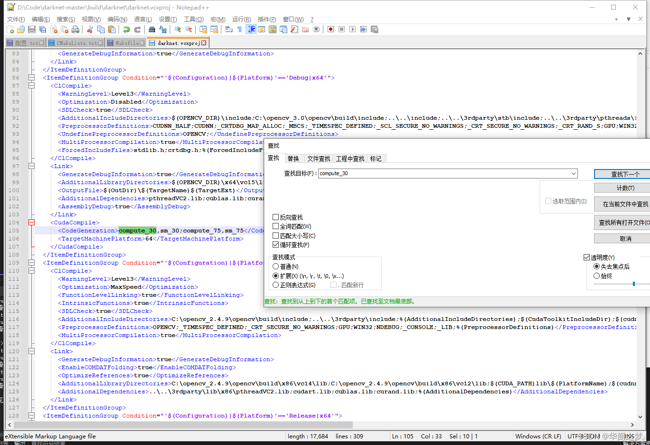The width and height of the screenshot is (650, 445).
Task: Toggle word wrap toolbar icon
Action: (228, 29)
